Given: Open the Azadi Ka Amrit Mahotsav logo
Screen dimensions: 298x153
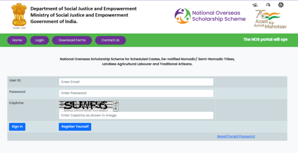Looking at the screenshot, I should [270, 19].
